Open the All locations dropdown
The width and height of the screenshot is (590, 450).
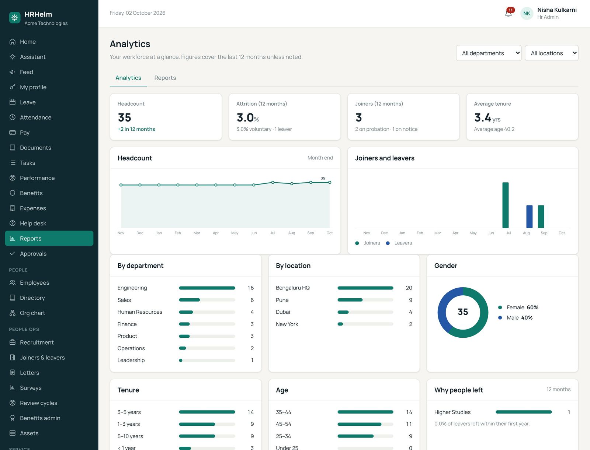coord(551,53)
